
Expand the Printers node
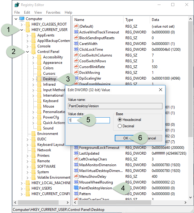pyautogui.click(x=27, y=156)
